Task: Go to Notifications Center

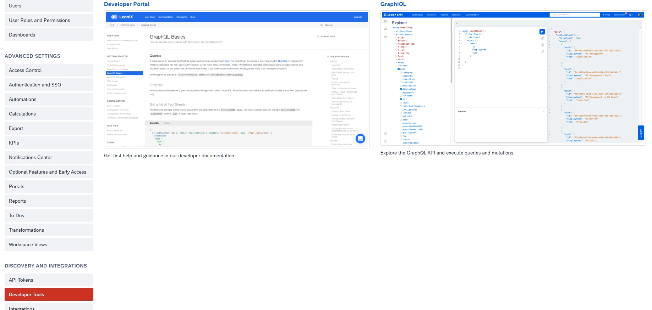Action: [49, 157]
